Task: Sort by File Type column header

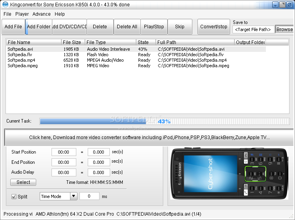Action: (x=111, y=42)
